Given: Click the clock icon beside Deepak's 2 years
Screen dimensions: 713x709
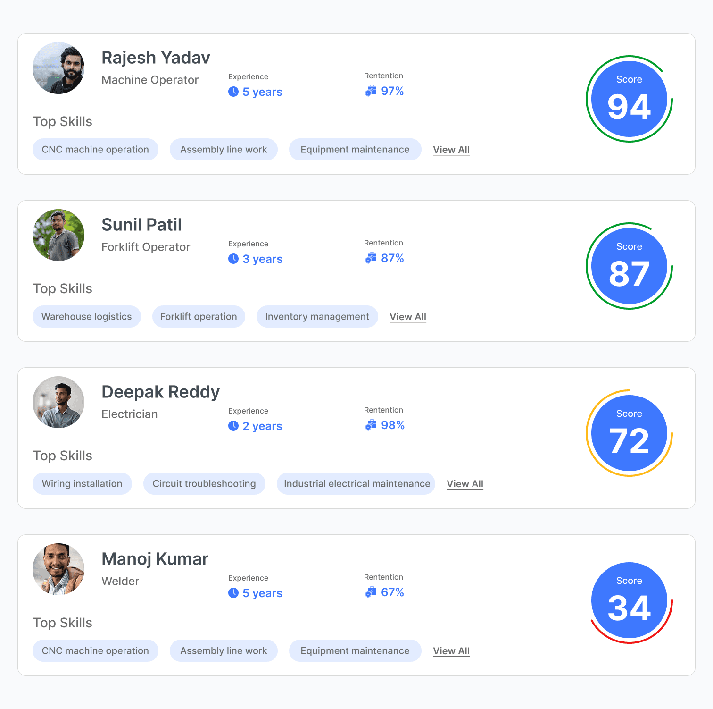Looking at the screenshot, I should click(x=233, y=426).
